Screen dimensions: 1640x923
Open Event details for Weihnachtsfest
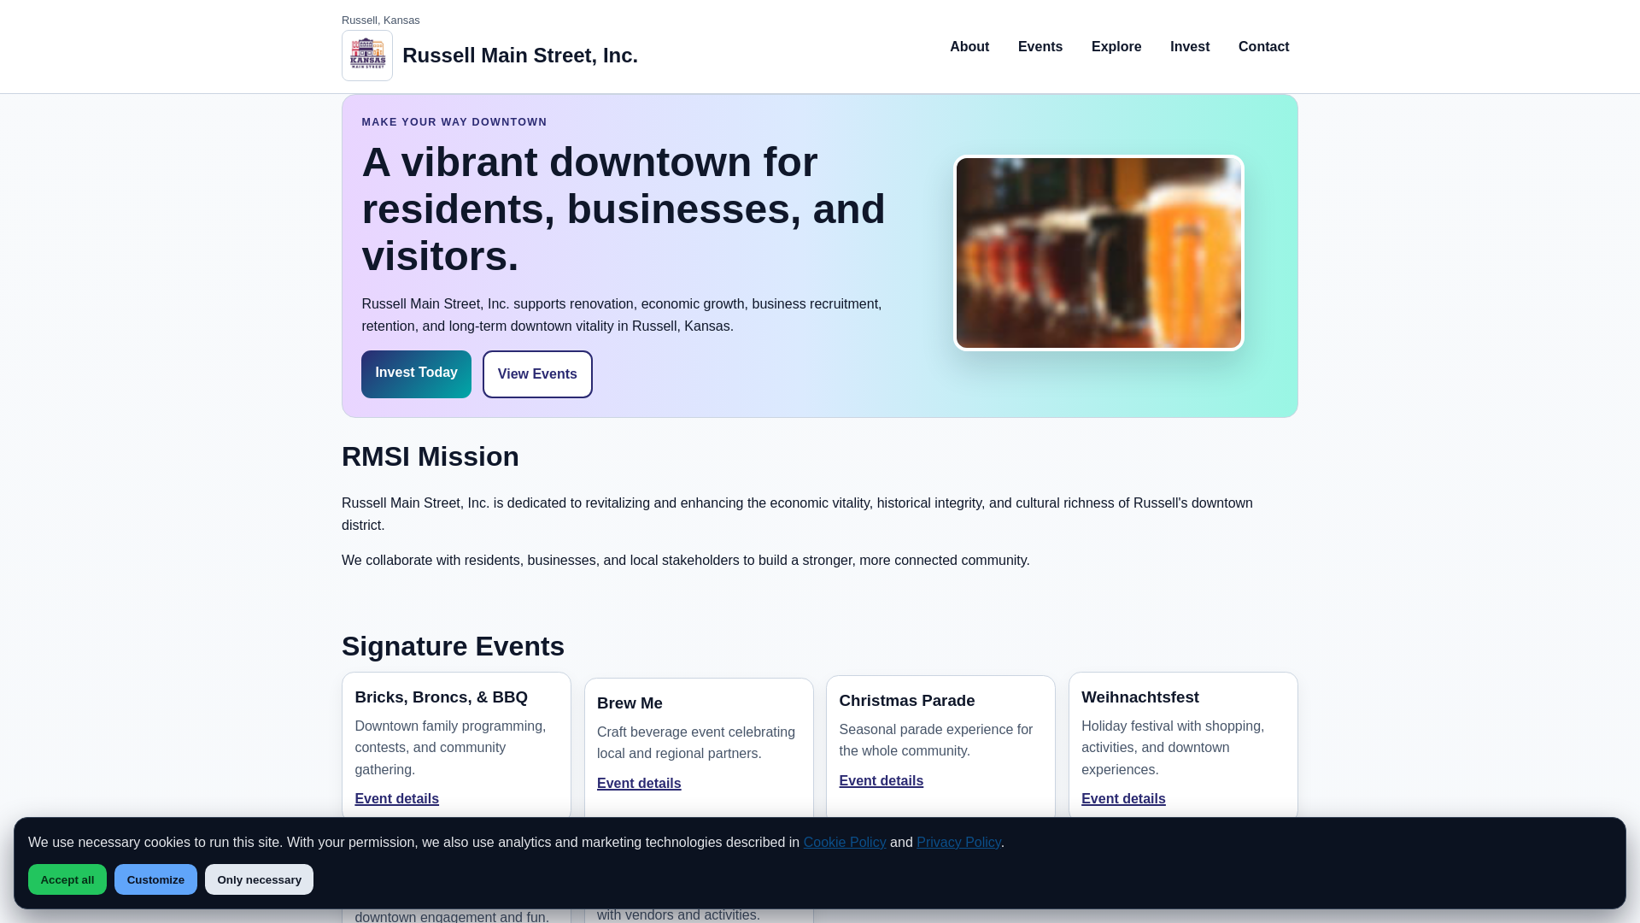1123,799
